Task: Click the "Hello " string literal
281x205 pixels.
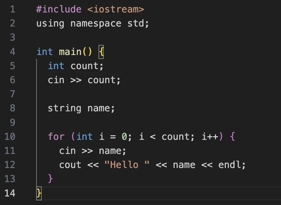Action: [127, 165]
